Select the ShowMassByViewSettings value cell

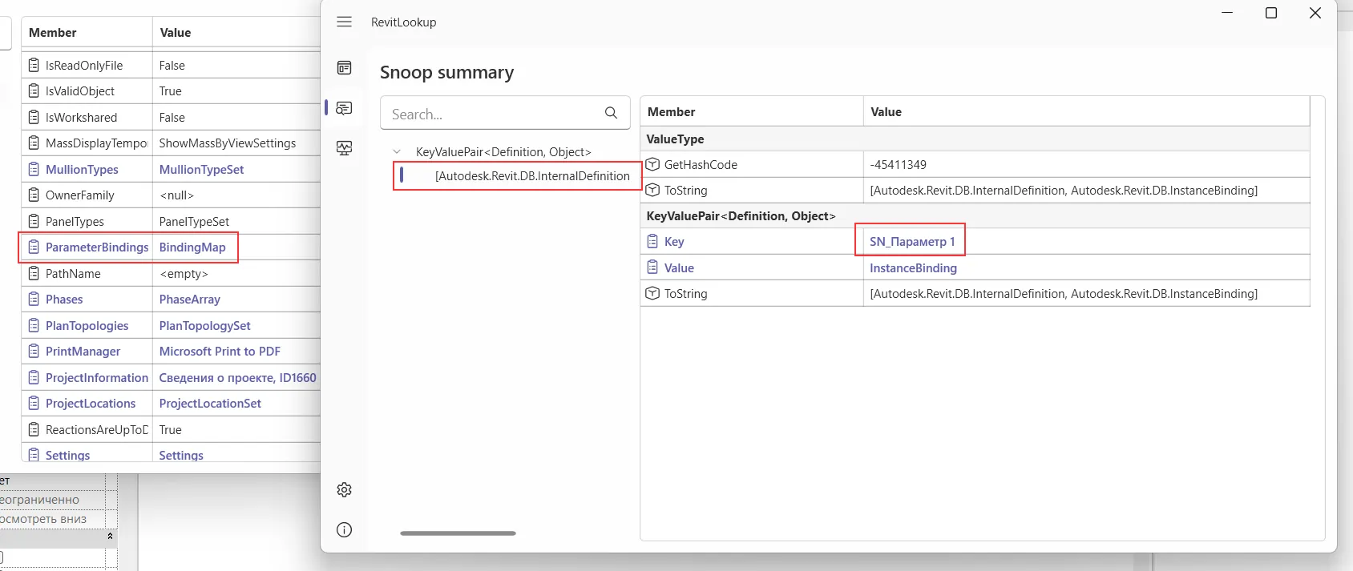pyautogui.click(x=227, y=143)
